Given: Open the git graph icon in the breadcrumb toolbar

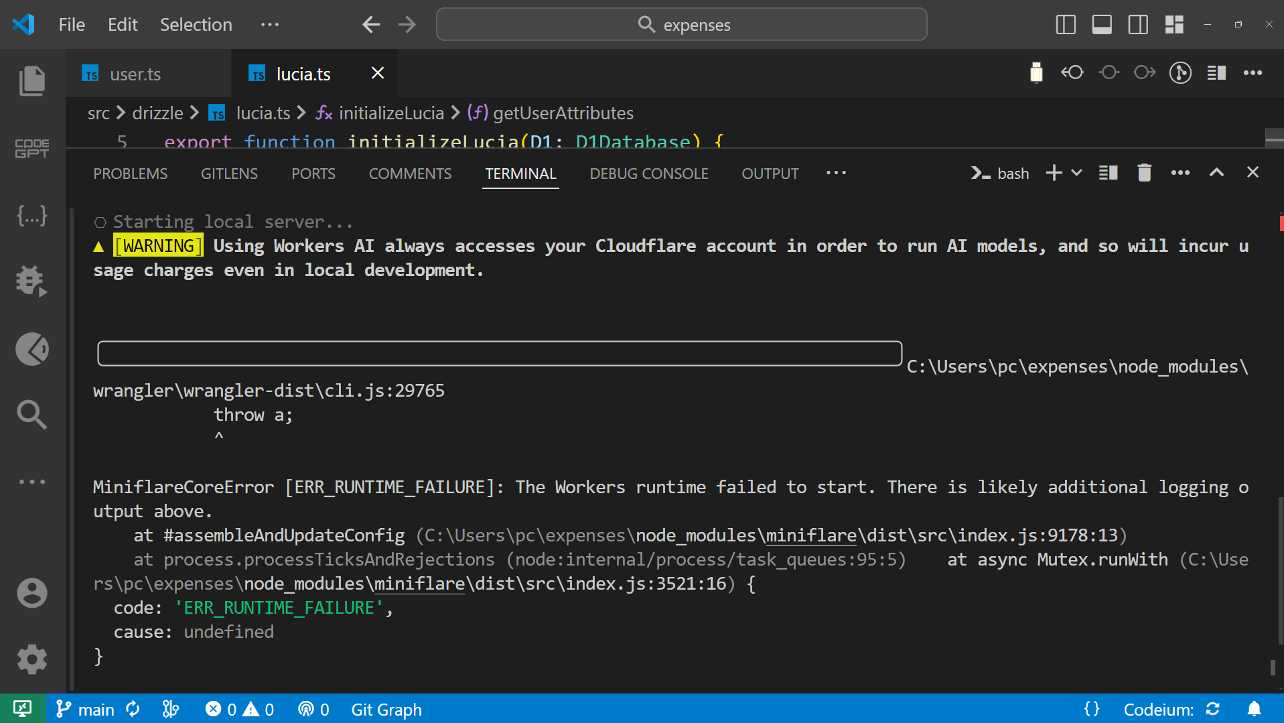Looking at the screenshot, I should (x=1181, y=72).
